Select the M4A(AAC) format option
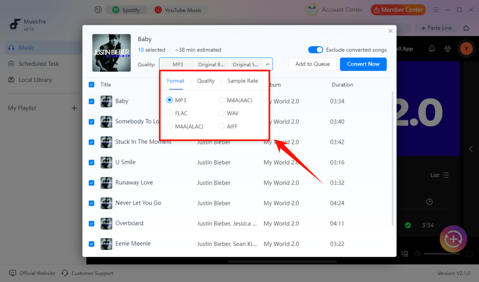 pos(221,100)
